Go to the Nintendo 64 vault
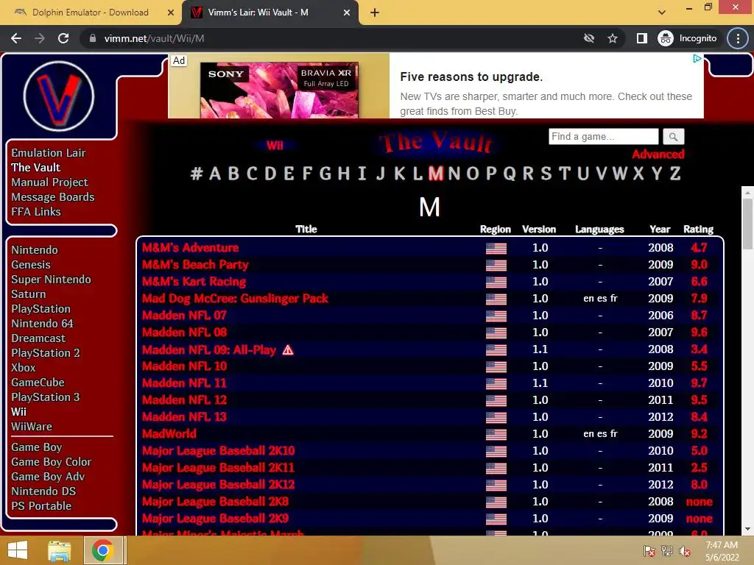Viewport: 754px width, 565px height. pyautogui.click(x=42, y=324)
